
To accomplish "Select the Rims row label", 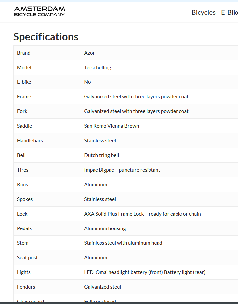I will [23, 185].
